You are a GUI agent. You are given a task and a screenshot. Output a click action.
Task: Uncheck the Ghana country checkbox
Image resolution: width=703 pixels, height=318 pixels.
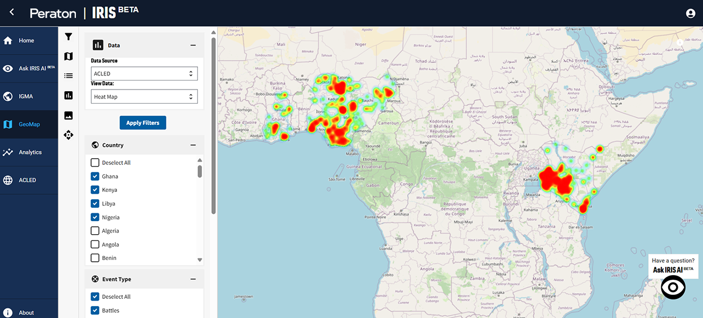tap(95, 176)
